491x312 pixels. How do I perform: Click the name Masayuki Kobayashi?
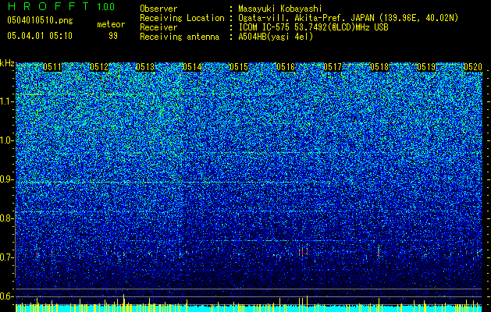click(x=280, y=9)
